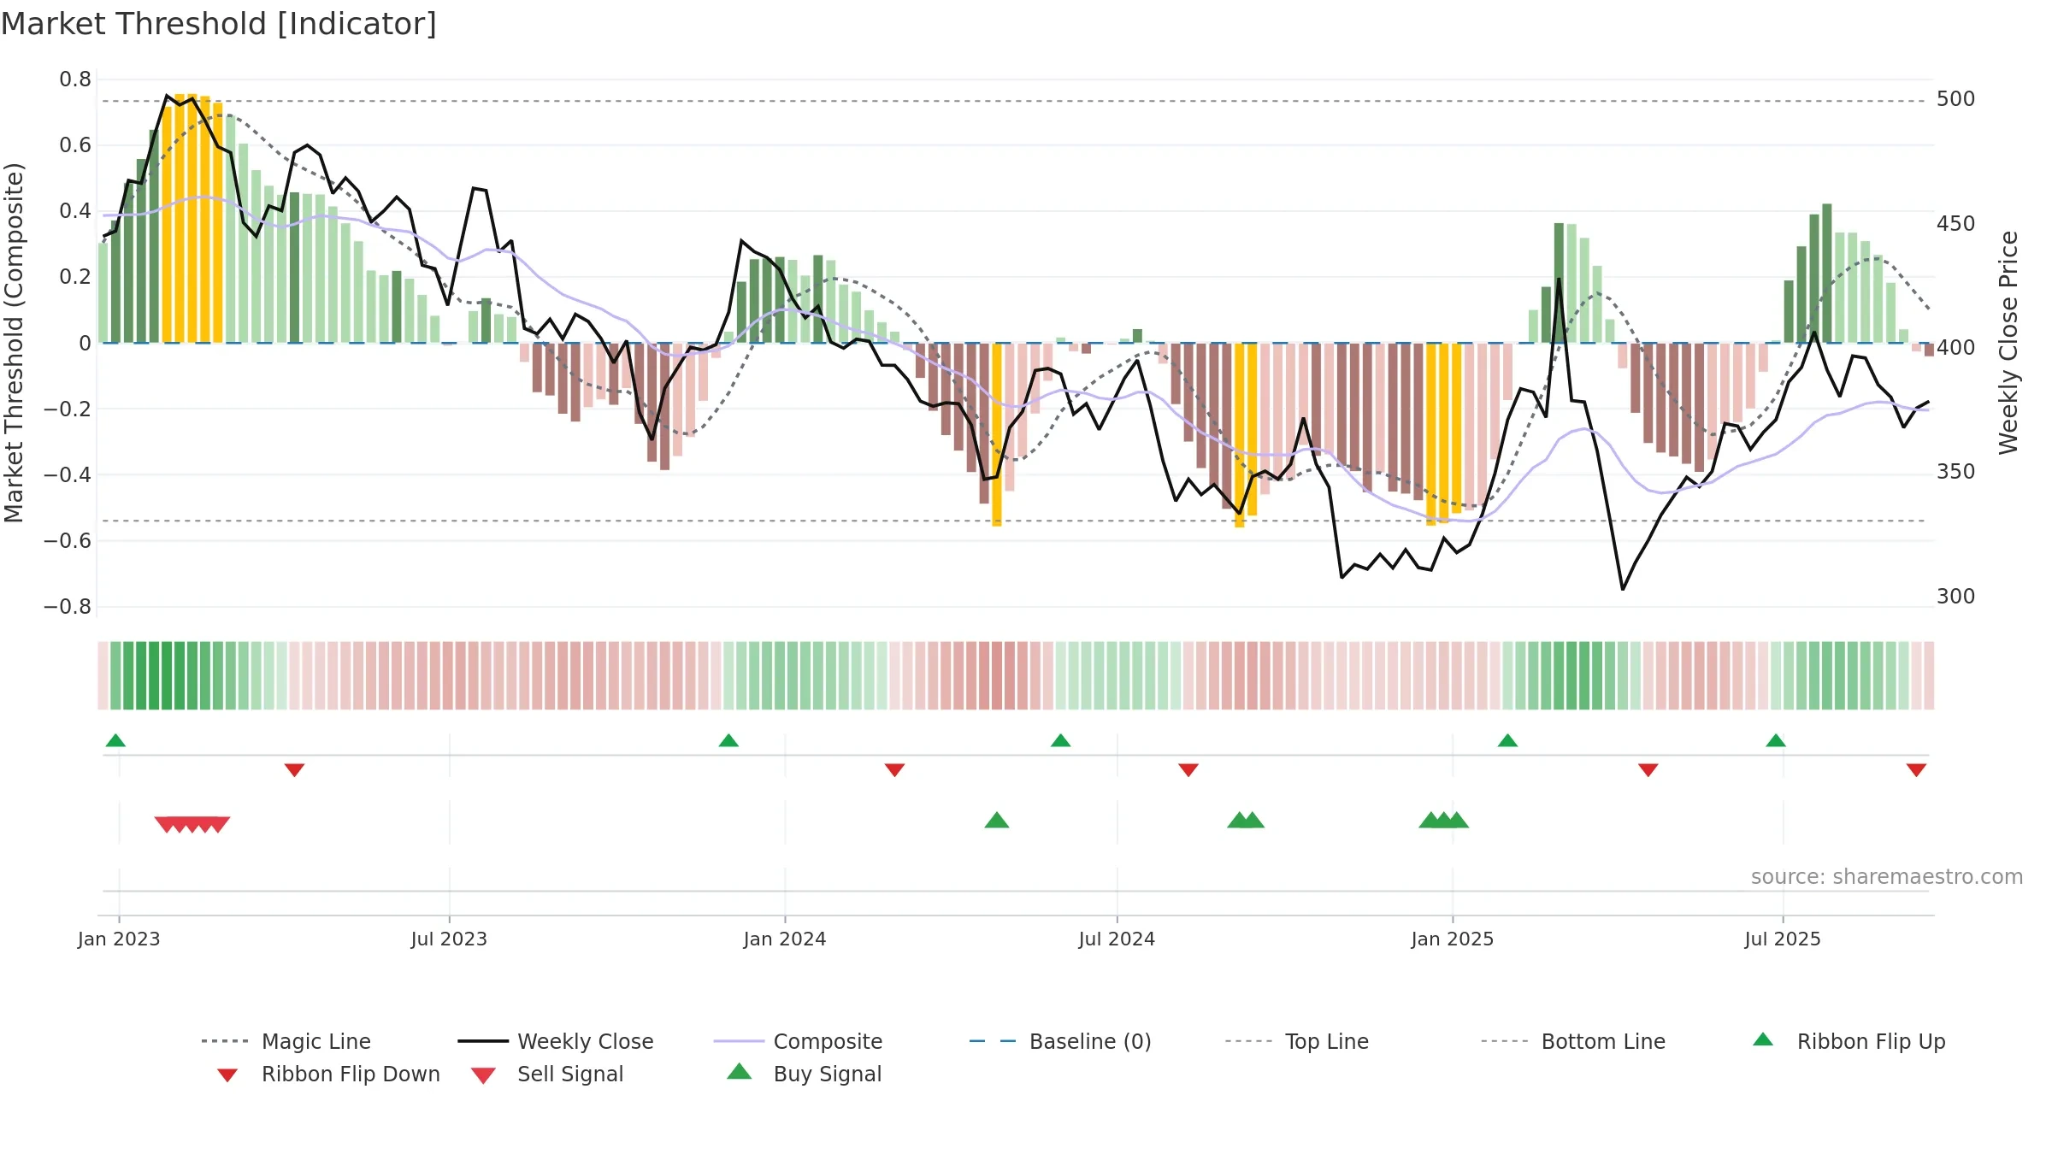Toggle the Ribbon Flip Down legend entry

click(328, 1074)
